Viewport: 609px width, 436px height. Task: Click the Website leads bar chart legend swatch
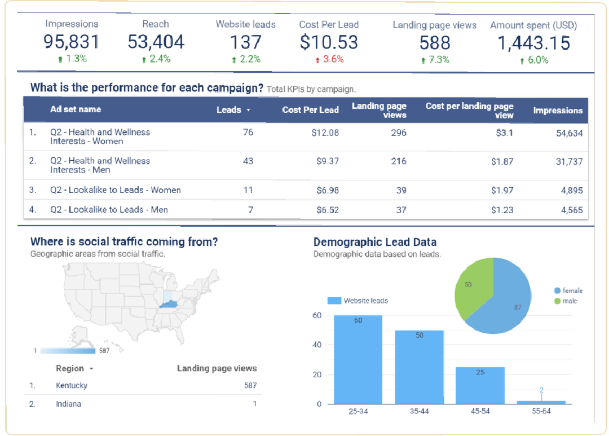pos(334,301)
